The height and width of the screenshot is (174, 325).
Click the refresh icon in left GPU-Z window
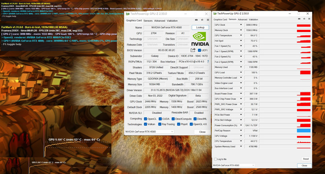[202, 20]
